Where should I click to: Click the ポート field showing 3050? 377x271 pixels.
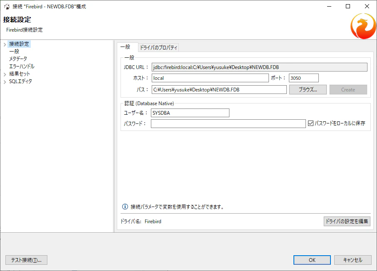tap(304, 78)
